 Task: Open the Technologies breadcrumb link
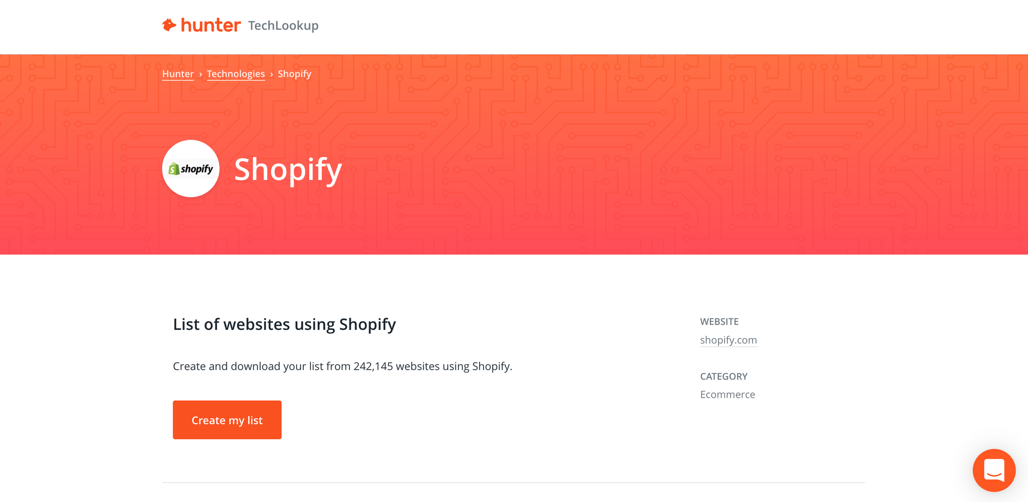236,74
